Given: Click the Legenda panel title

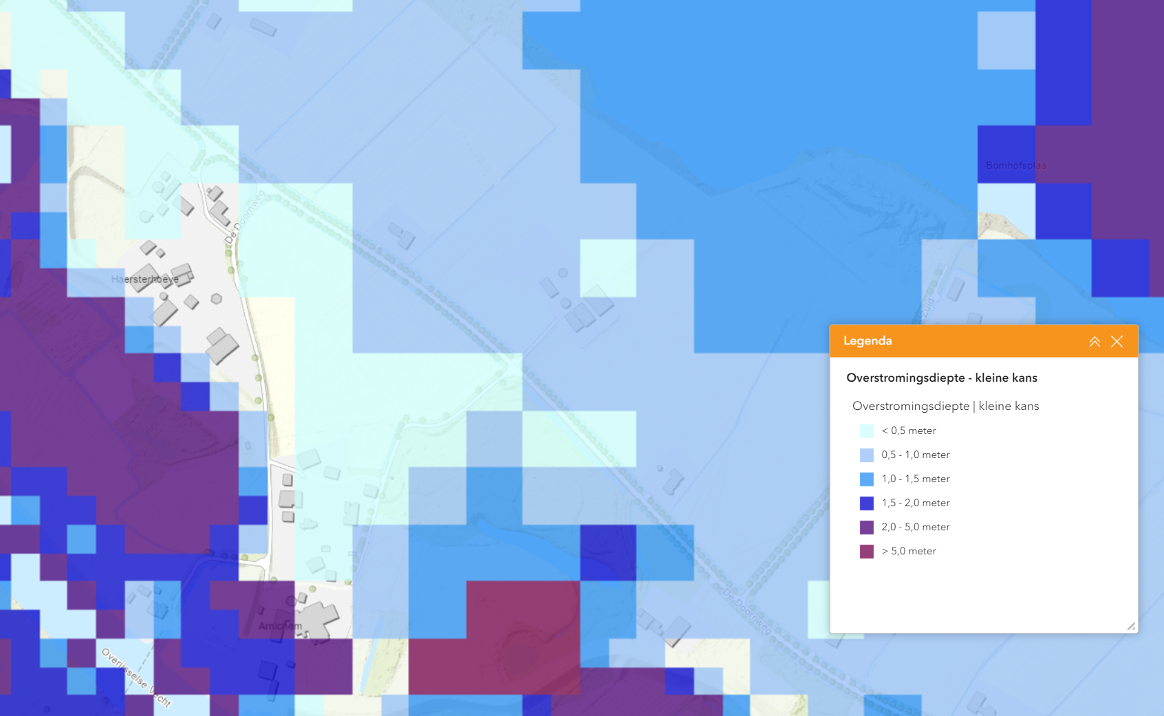Looking at the screenshot, I should [867, 340].
